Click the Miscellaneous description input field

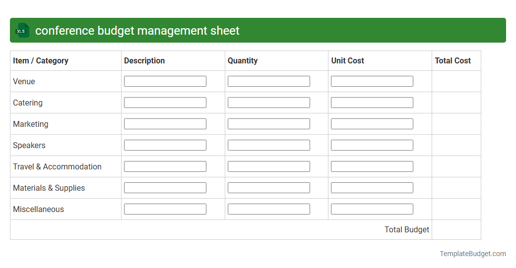[165, 209]
